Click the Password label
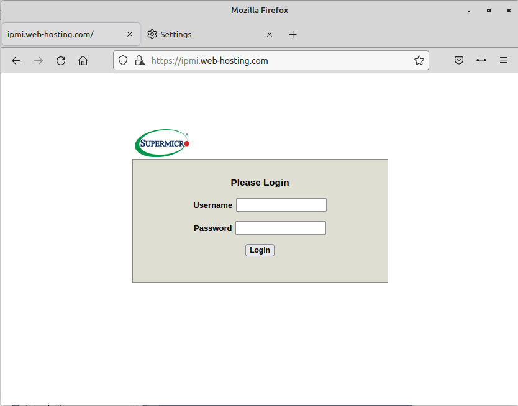 [213, 228]
